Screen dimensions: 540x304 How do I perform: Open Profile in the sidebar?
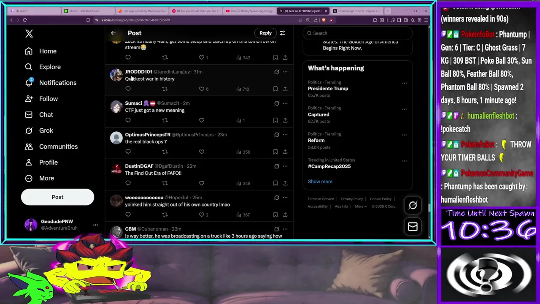click(x=41, y=162)
